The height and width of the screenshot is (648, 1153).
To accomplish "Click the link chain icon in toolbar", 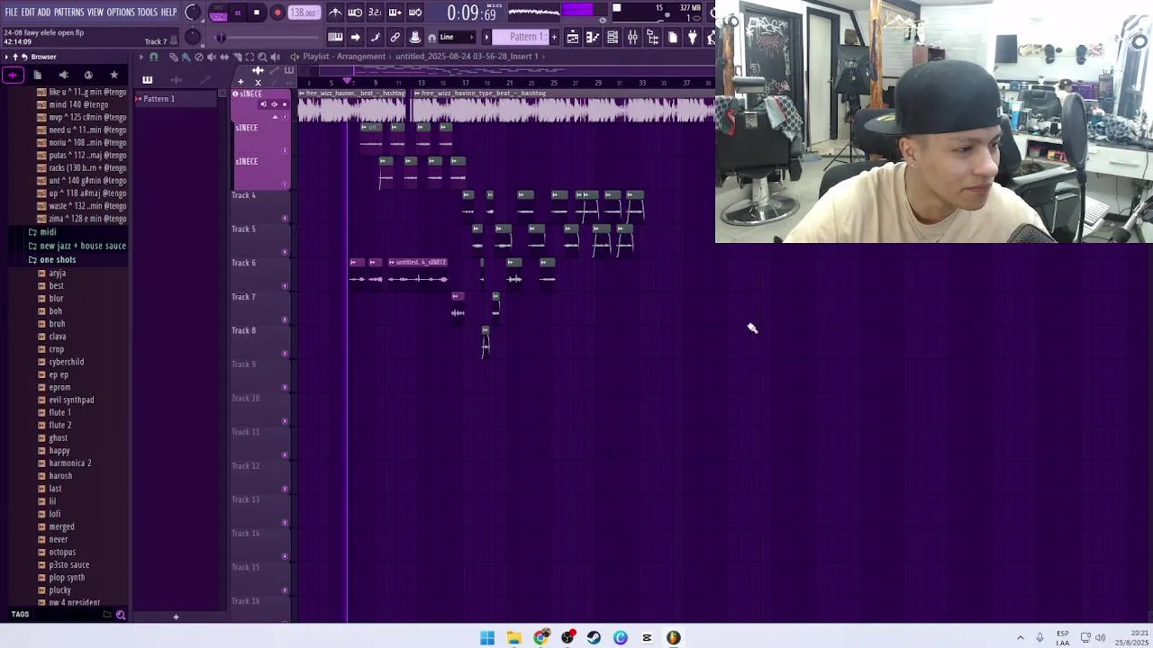I will coord(395,37).
